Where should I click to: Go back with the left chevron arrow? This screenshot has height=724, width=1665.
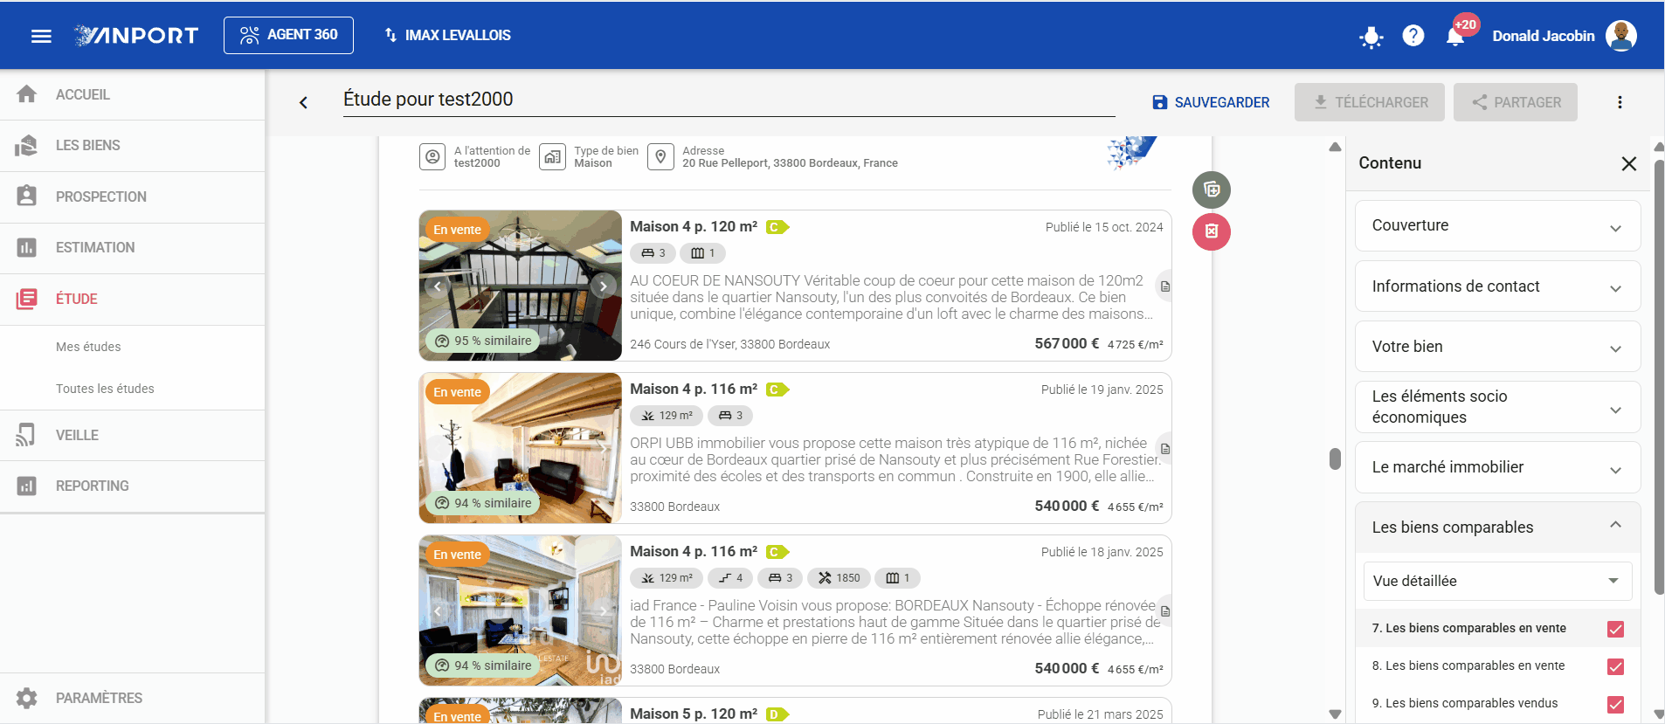pyautogui.click(x=303, y=102)
